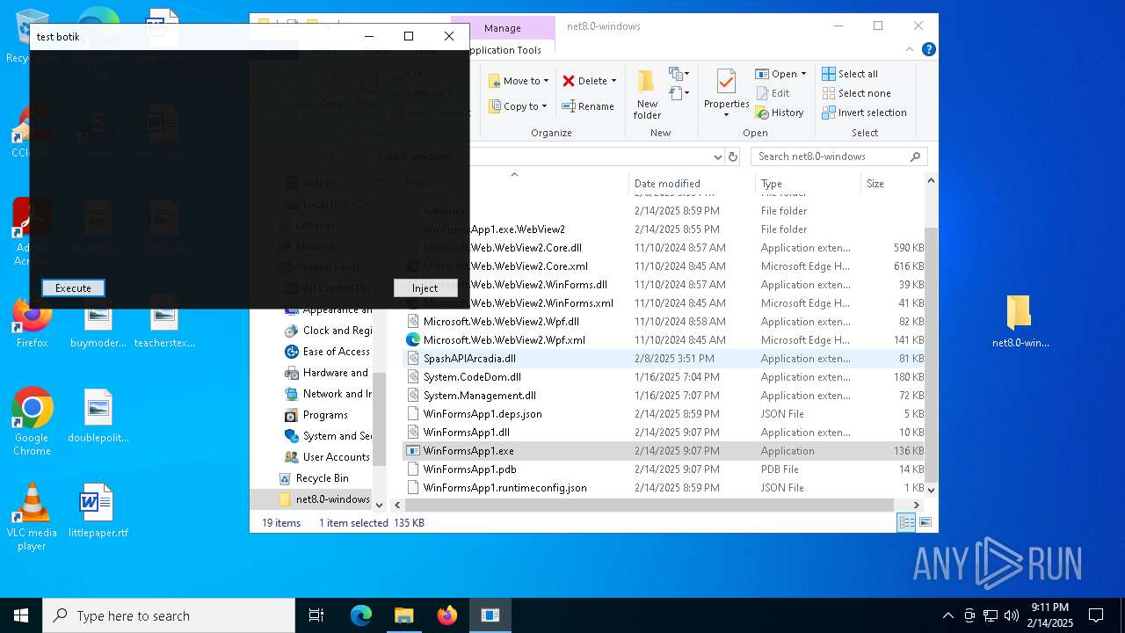Click Execute button in test botik window

(x=73, y=287)
